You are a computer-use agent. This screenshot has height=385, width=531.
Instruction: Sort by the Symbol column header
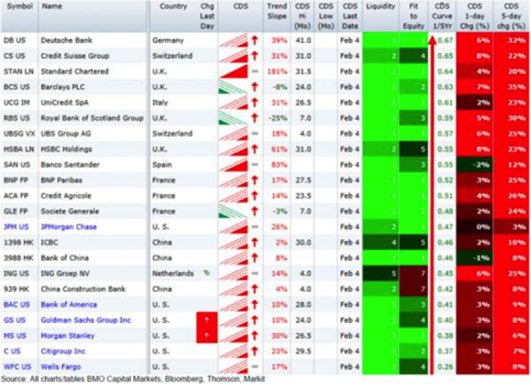20,6
